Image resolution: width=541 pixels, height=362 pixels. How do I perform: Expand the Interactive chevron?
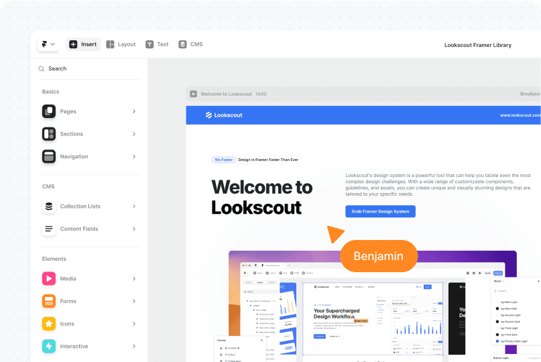click(134, 346)
